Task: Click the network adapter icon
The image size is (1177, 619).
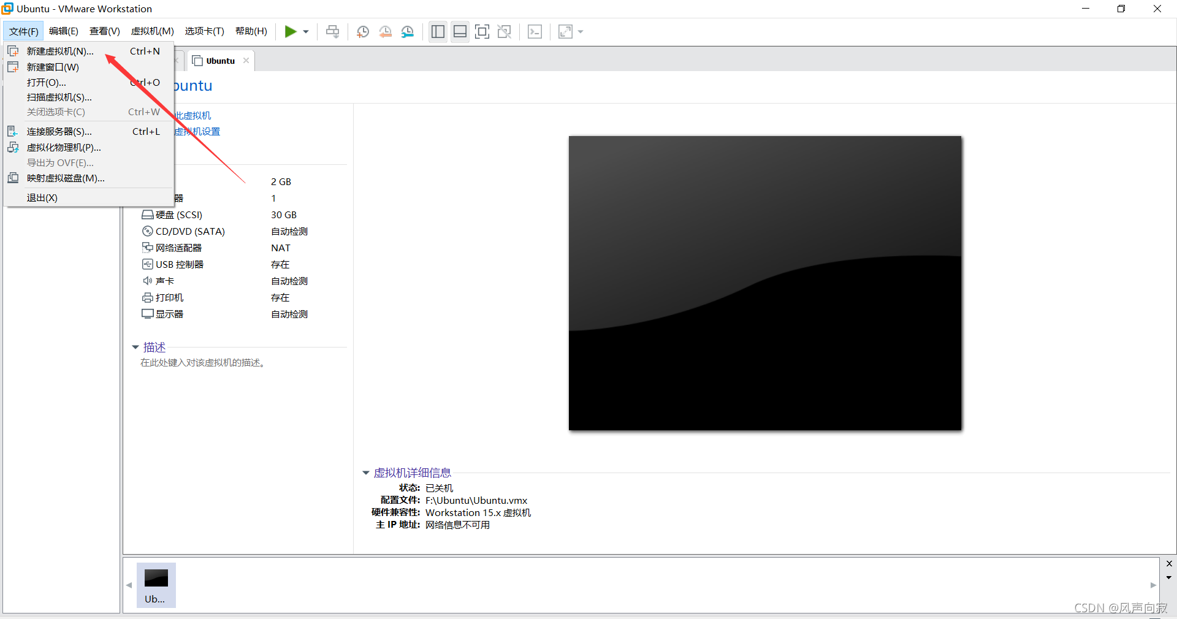Action: click(147, 248)
